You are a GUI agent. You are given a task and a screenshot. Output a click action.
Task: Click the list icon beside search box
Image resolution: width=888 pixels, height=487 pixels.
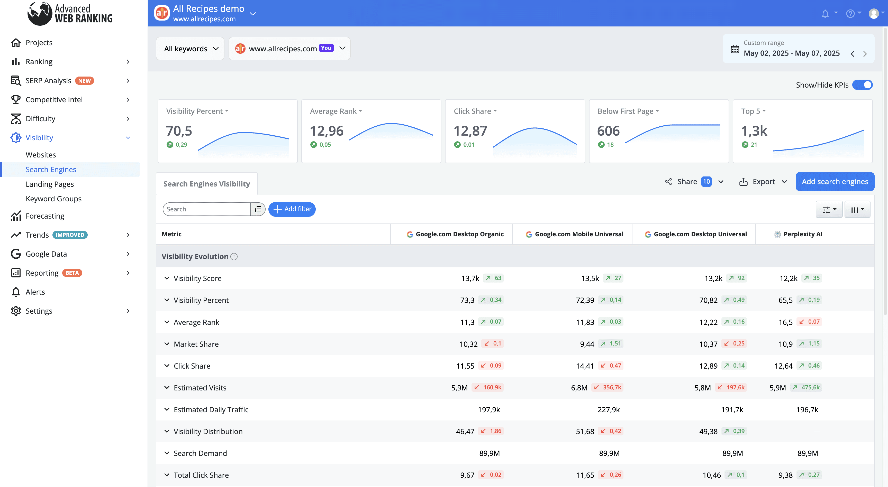click(258, 209)
